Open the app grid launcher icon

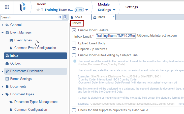pyautogui.click(x=7, y=7)
